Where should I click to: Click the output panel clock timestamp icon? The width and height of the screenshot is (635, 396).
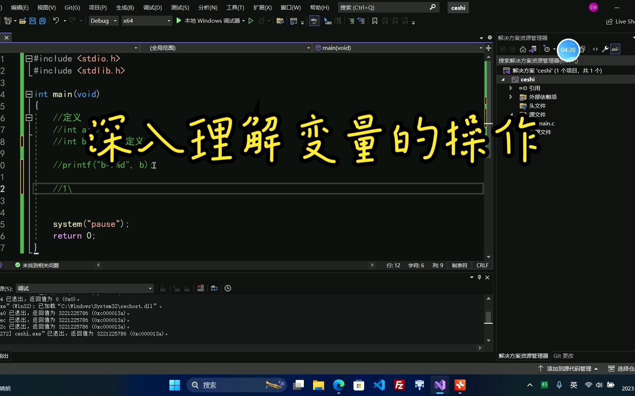coord(228,288)
